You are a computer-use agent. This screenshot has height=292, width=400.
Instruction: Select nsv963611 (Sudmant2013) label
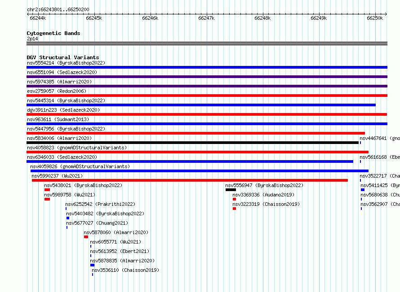(58, 119)
